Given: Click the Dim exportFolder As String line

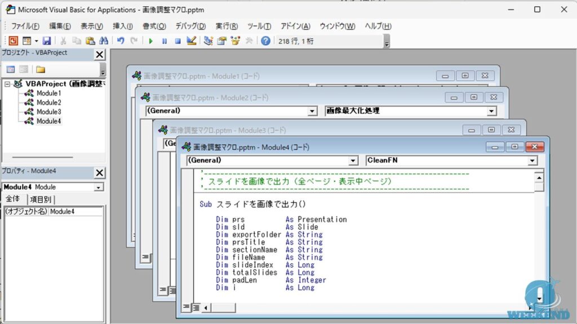Looking at the screenshot, I should coord(269,235).
